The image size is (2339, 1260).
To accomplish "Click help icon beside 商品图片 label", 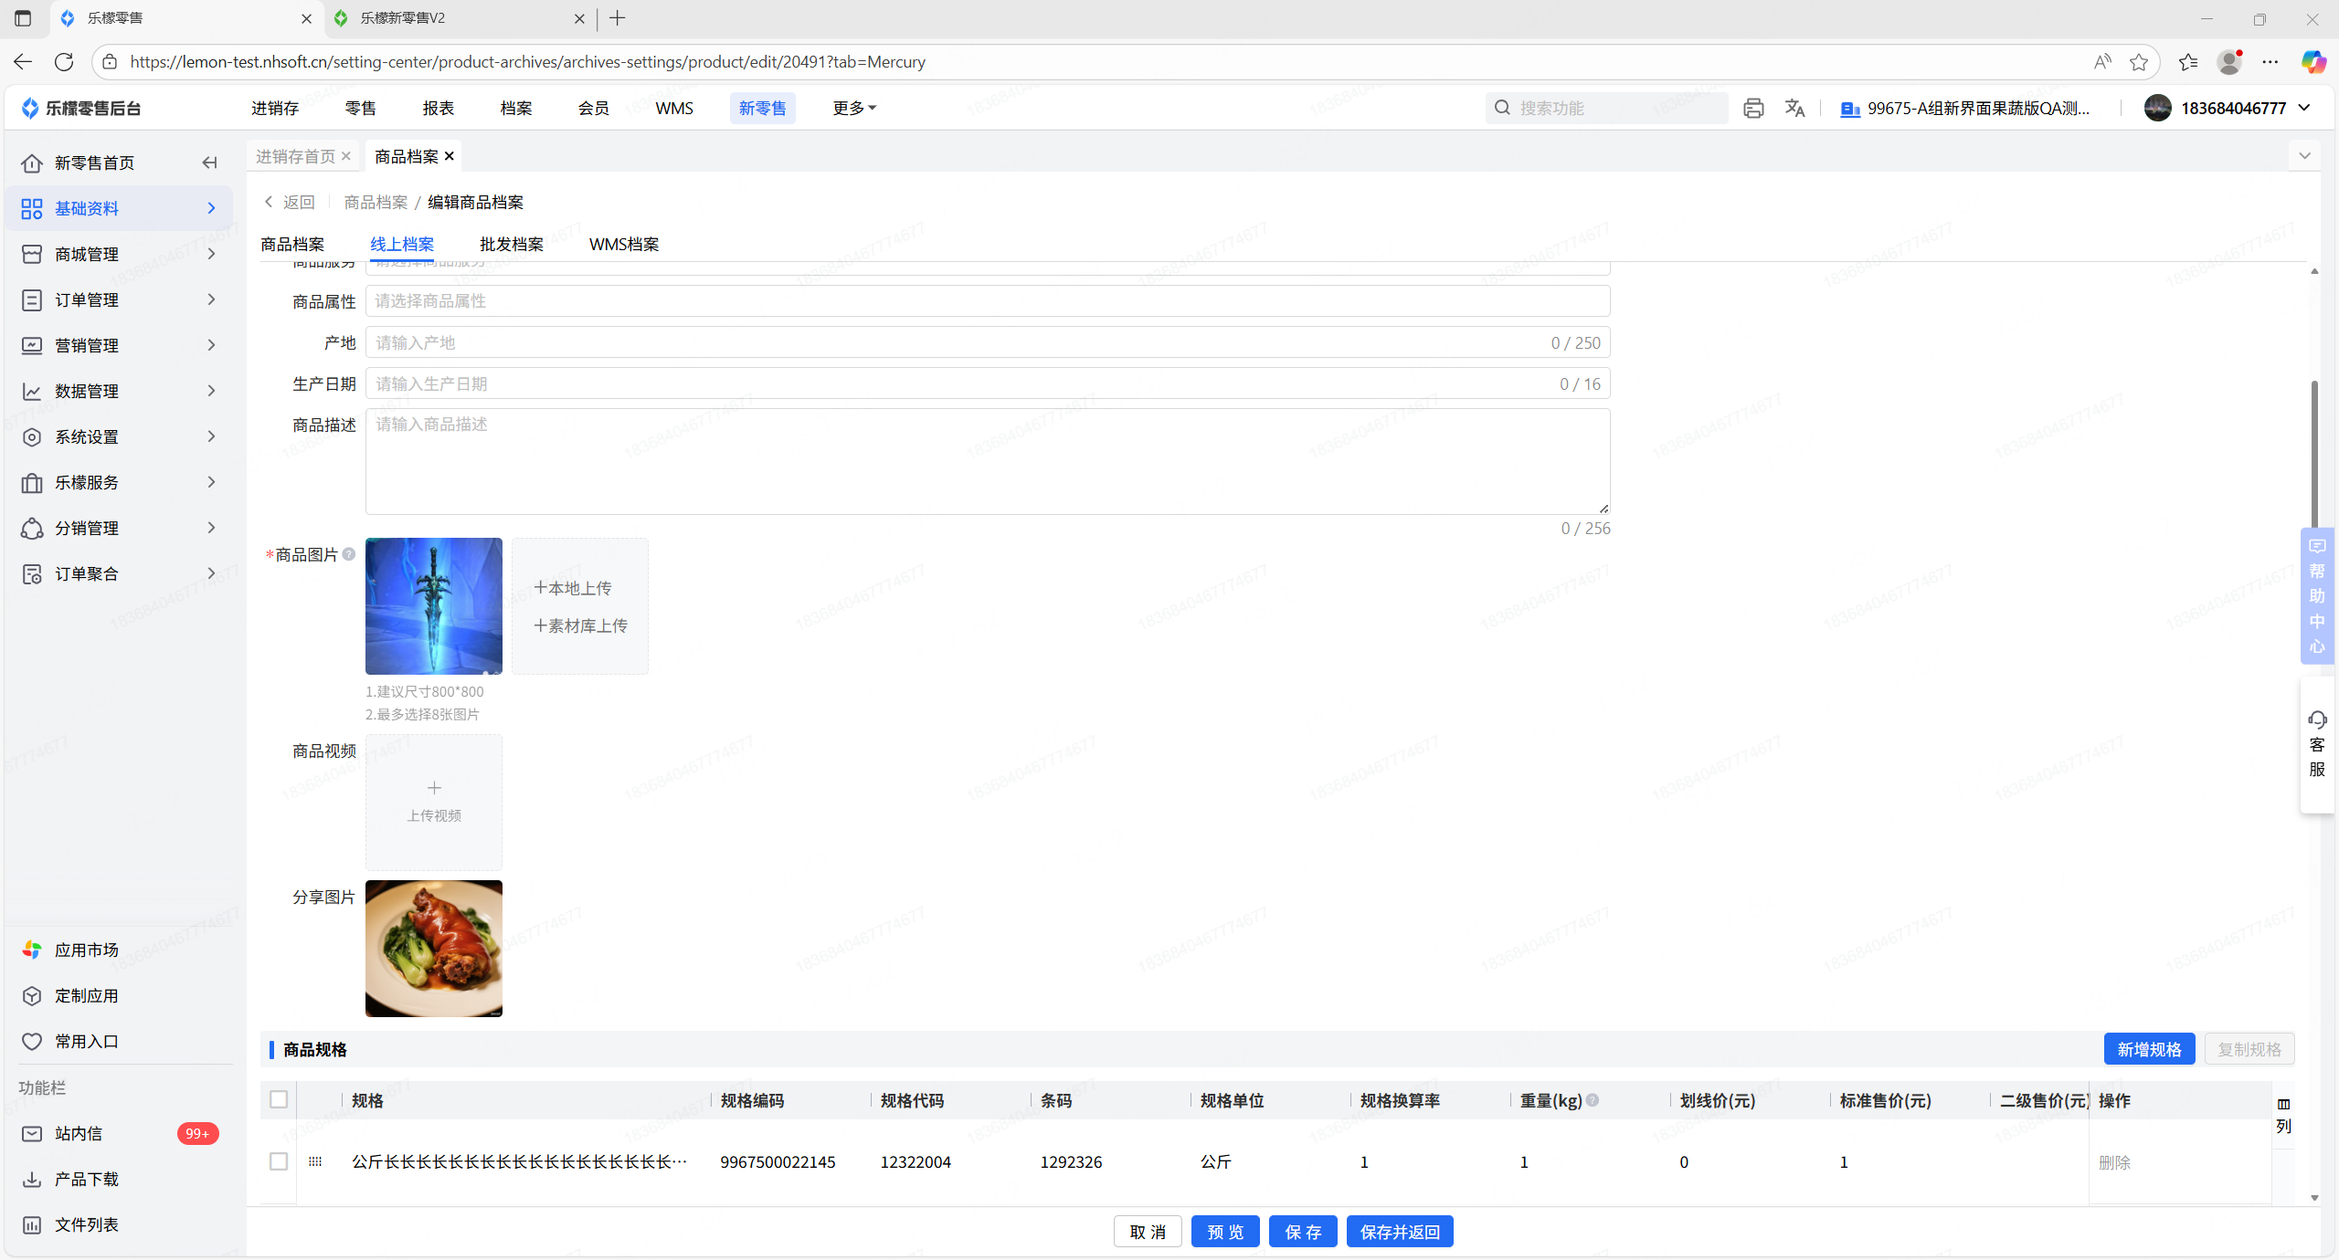I will point(349,554).
